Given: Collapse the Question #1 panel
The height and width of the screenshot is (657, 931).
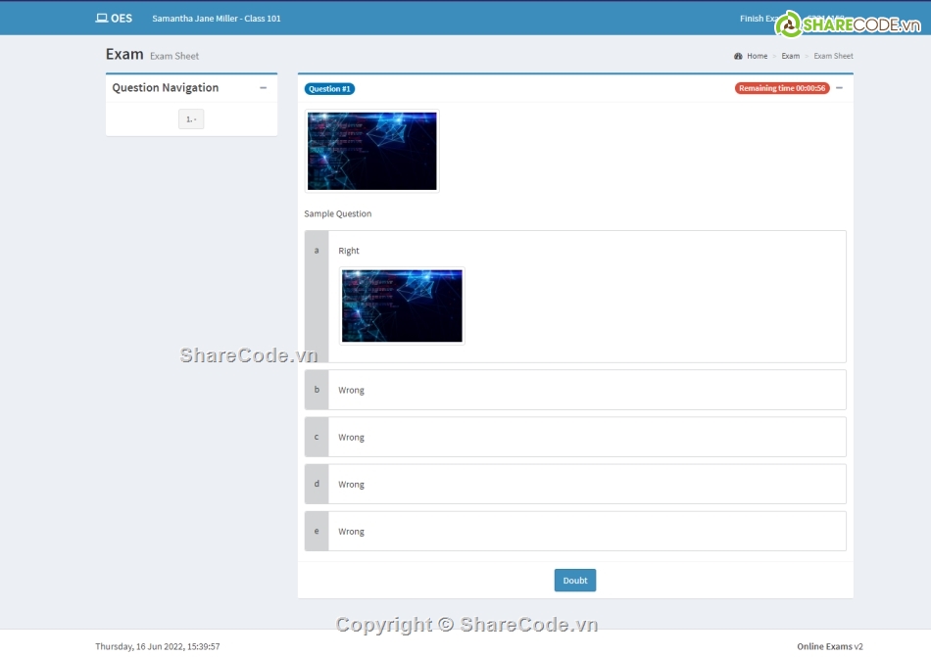Looking at the screenshot, I should click(839, 88).
